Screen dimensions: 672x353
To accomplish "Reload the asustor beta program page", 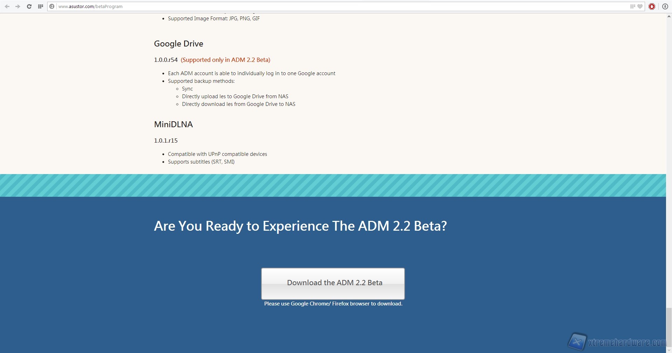I will (29, 6).
